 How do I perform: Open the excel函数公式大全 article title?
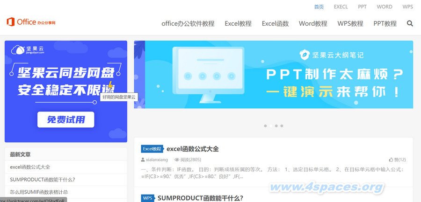(x=193, y=149)
